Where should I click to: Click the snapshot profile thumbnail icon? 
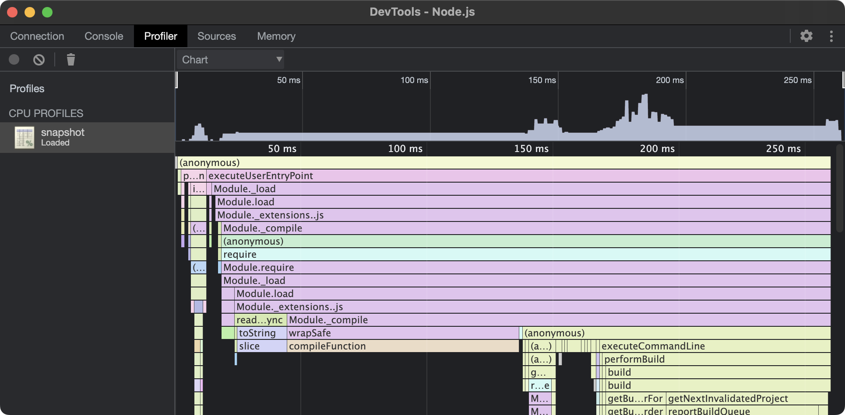coord(24,138)
